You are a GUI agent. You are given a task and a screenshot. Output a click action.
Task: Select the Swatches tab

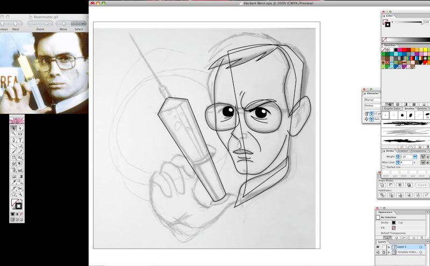point(389,45)
